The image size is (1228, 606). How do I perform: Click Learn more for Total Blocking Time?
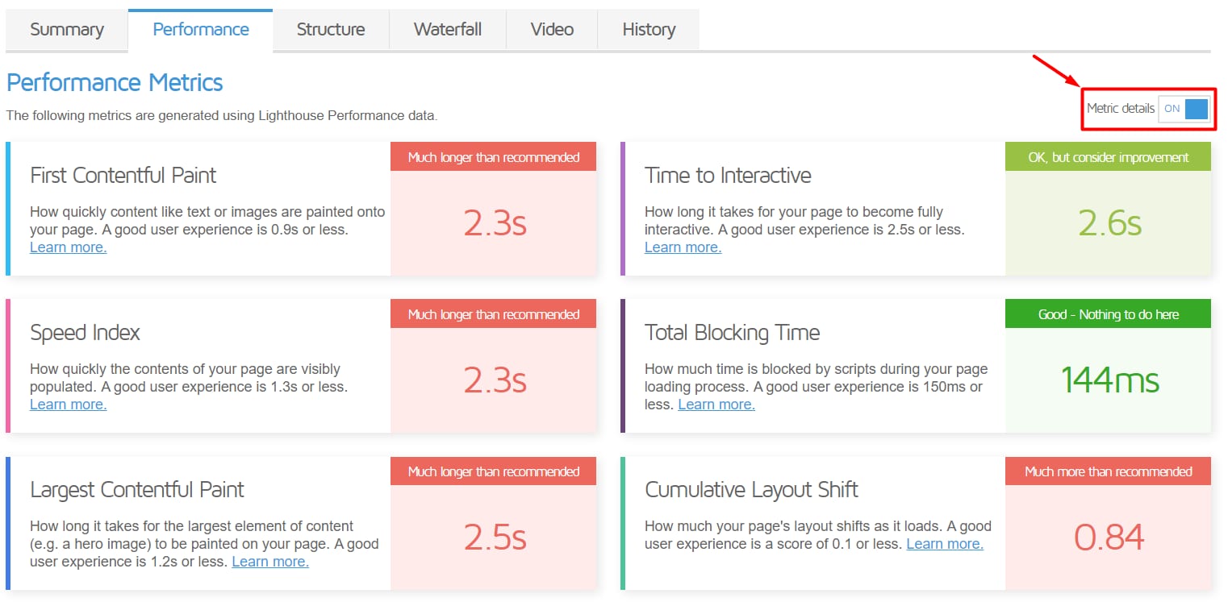tap(715, 404)
